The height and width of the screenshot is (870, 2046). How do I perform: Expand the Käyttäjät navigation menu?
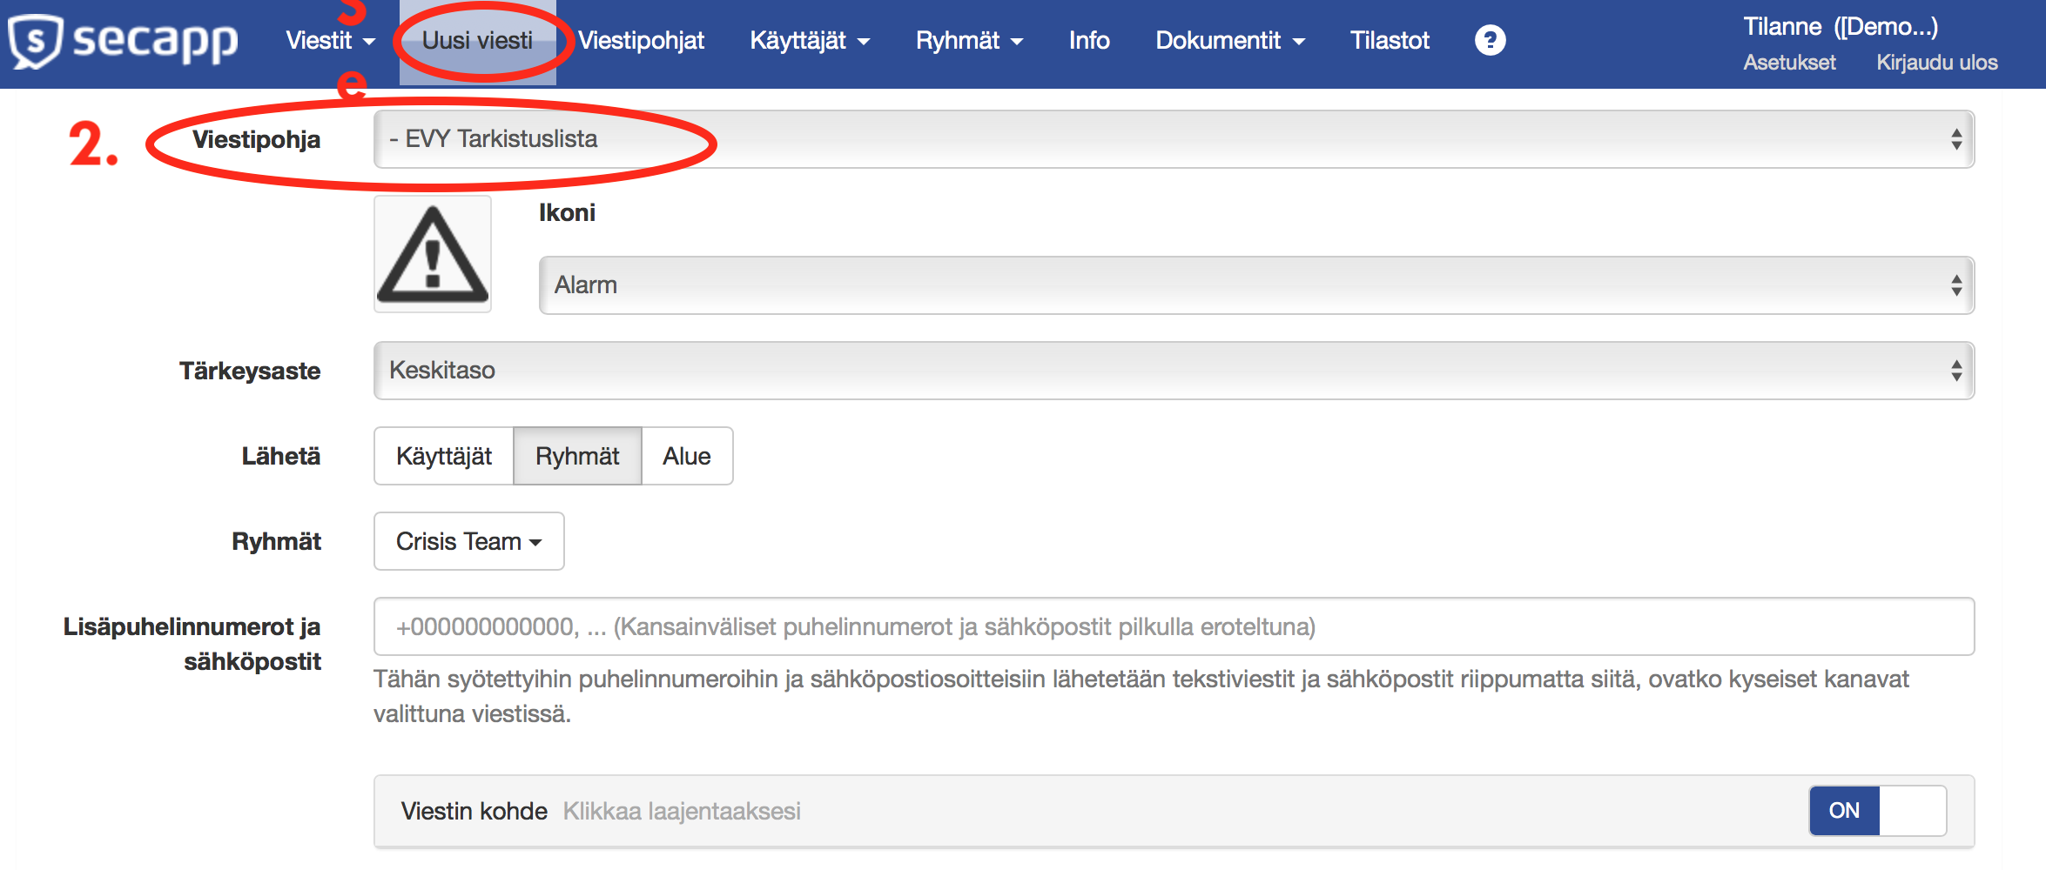(810, 41)
